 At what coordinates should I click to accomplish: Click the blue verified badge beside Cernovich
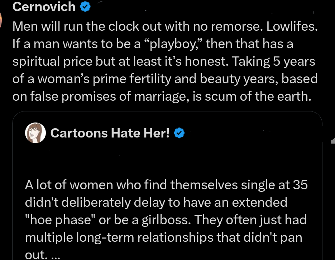[x=85, y=7]
